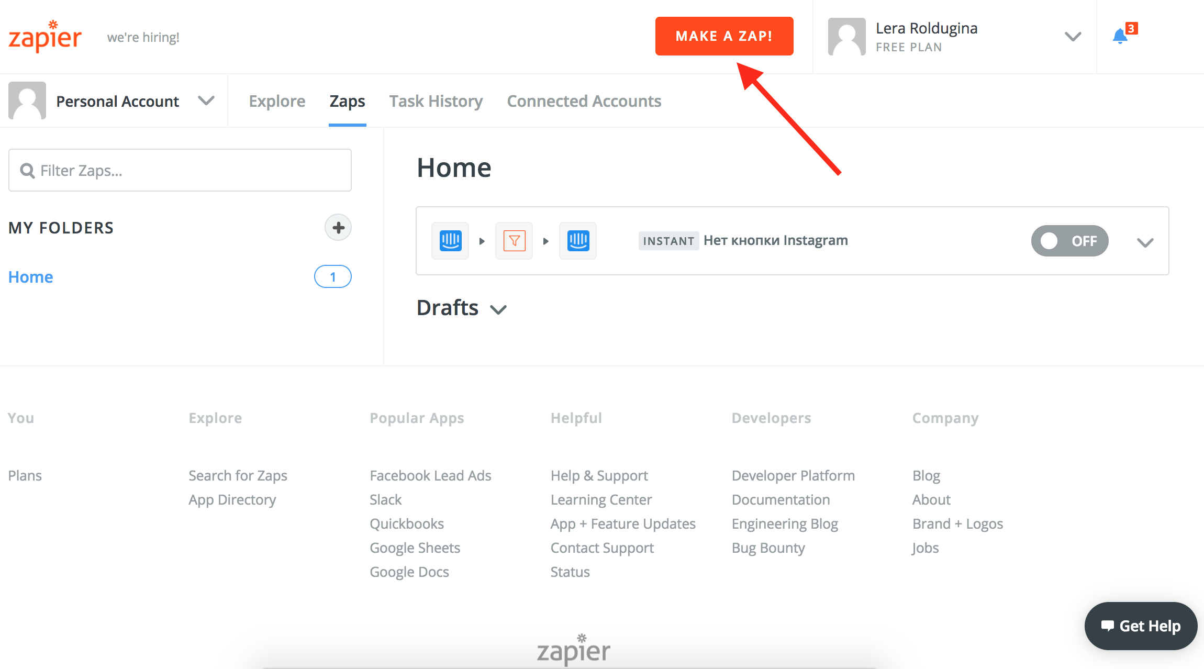Open the Status link
Image resolution: width=1204 pixels, height=669 pixels.
[570, 572]
